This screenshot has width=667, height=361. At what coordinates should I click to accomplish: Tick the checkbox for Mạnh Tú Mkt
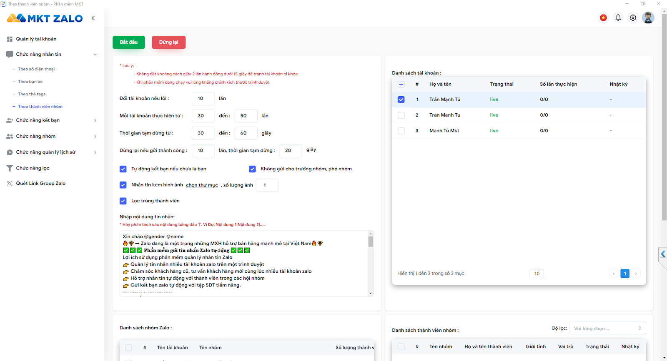pyautogui.click(x=401, y=131)
